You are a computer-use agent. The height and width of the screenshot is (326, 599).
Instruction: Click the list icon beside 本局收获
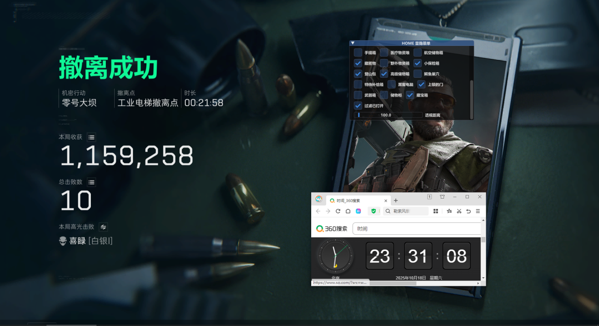tap(91, 137)
